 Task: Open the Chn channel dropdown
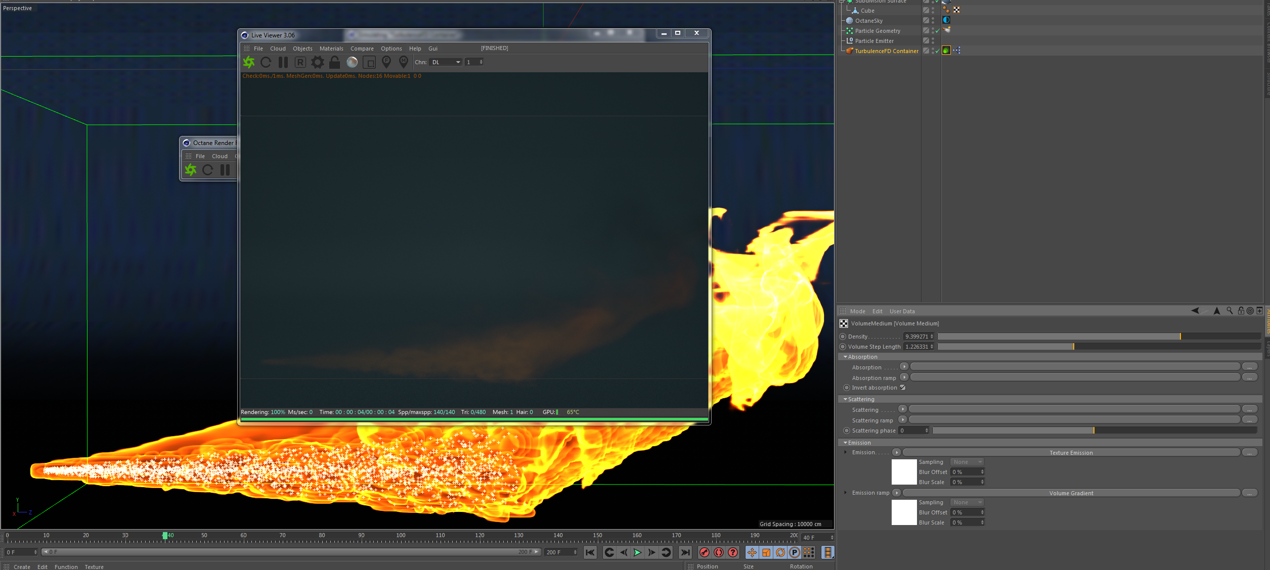[x=446, y=62]
